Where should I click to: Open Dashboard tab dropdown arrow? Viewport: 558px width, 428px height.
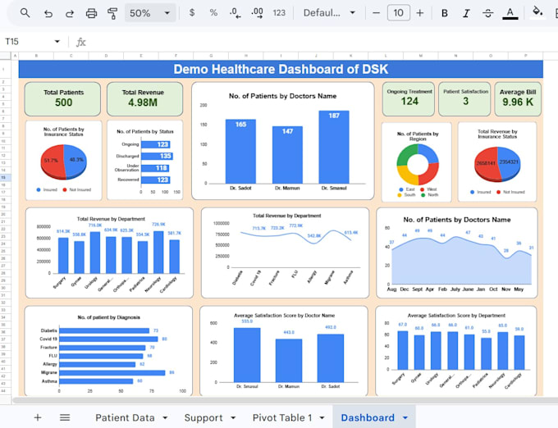(405, 417)
